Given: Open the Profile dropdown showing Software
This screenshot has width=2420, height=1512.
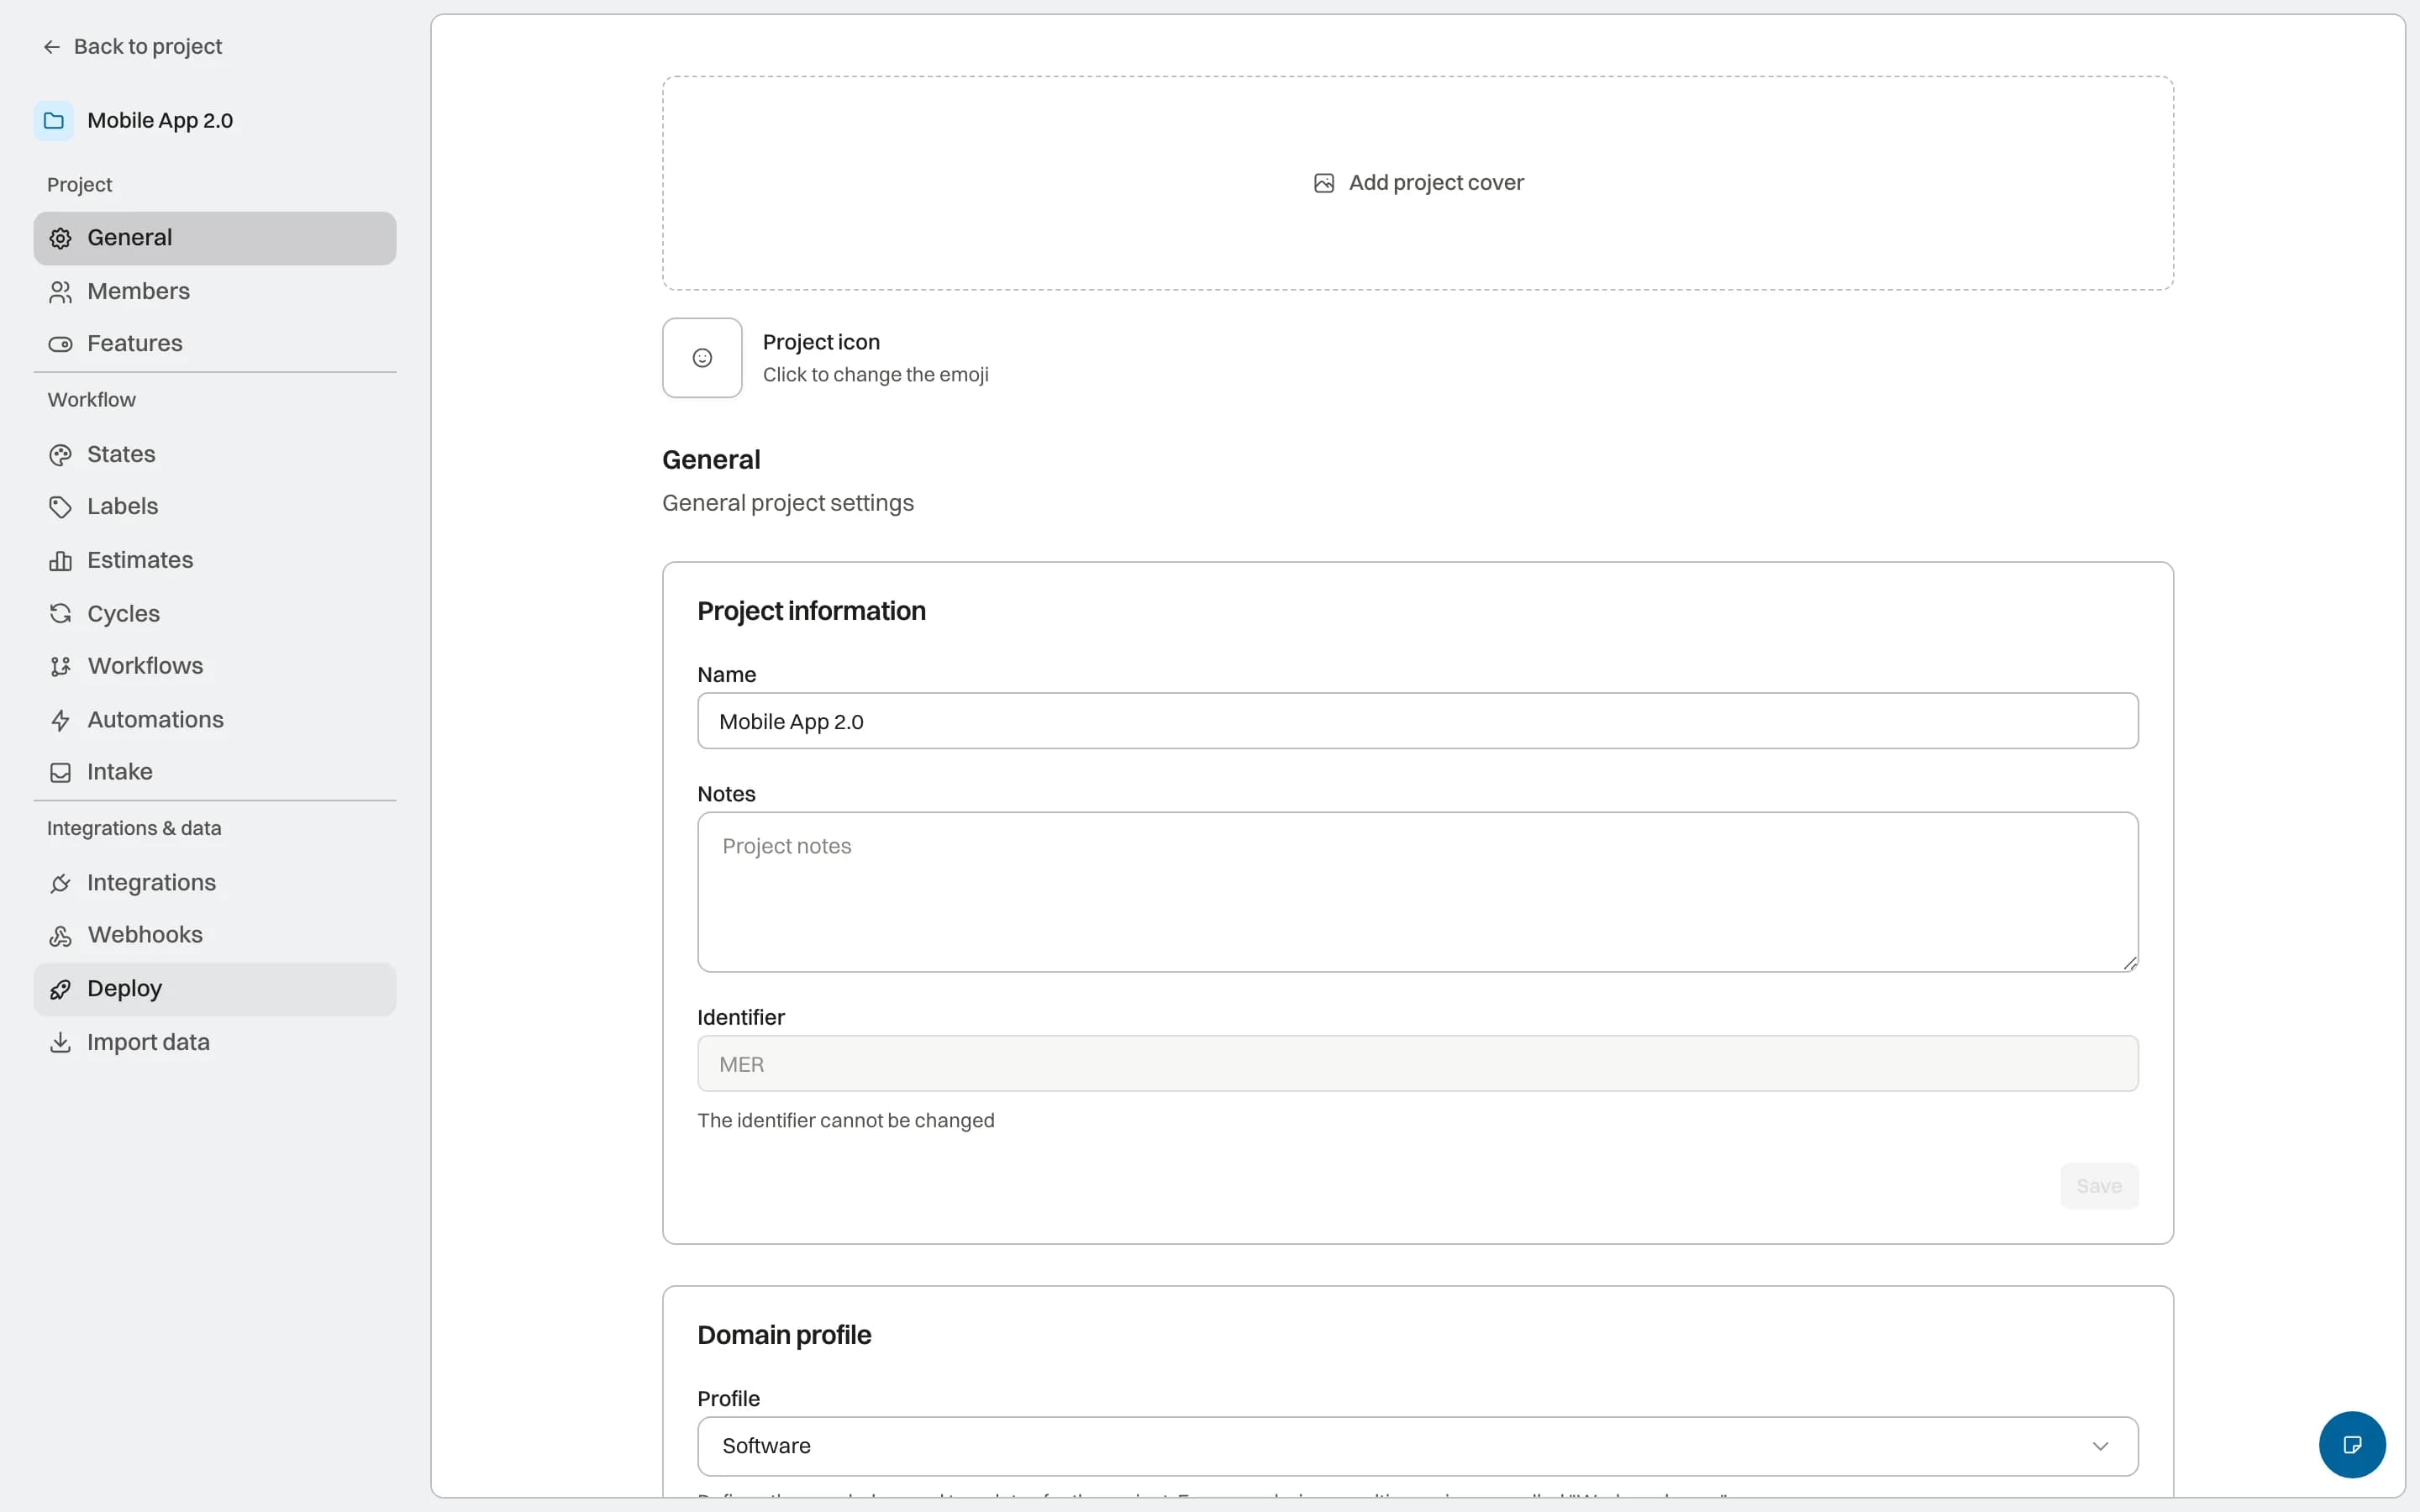Looking at the screenshot, I should [x=1417, y=1446].
